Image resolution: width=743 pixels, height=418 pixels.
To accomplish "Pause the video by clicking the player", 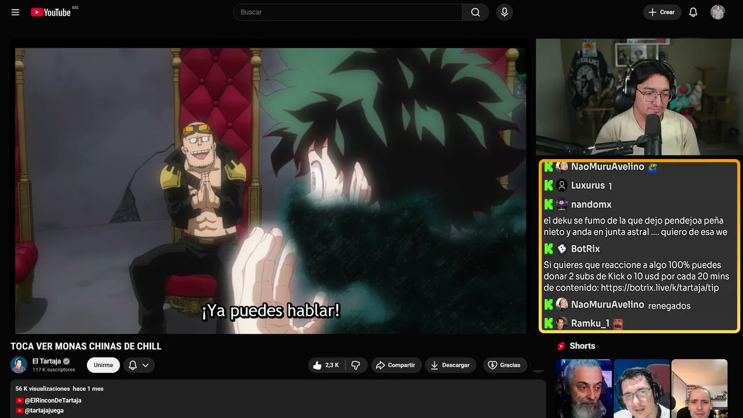I will 270,190.
